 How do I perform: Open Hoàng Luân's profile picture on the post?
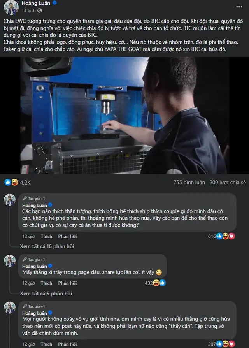(11, 7)
